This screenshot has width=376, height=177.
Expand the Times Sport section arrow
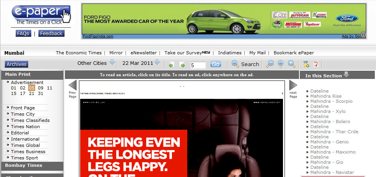click(x=8, y=157)
